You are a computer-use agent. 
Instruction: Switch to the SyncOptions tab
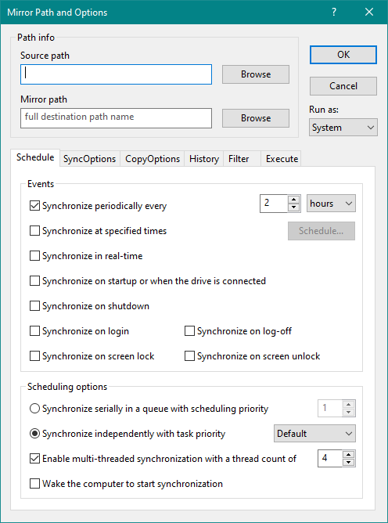(89, 159)
